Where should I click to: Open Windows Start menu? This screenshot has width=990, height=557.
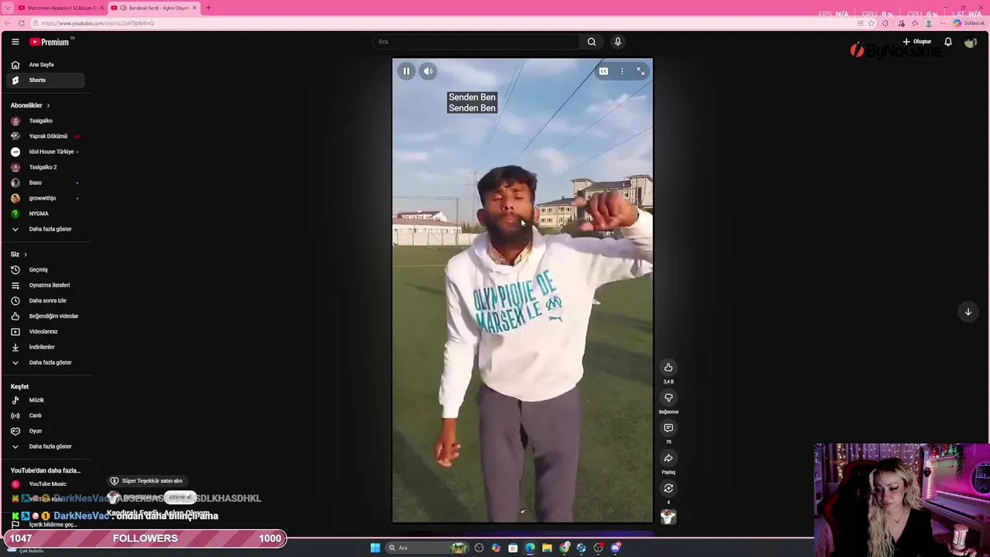coord(375,548)
